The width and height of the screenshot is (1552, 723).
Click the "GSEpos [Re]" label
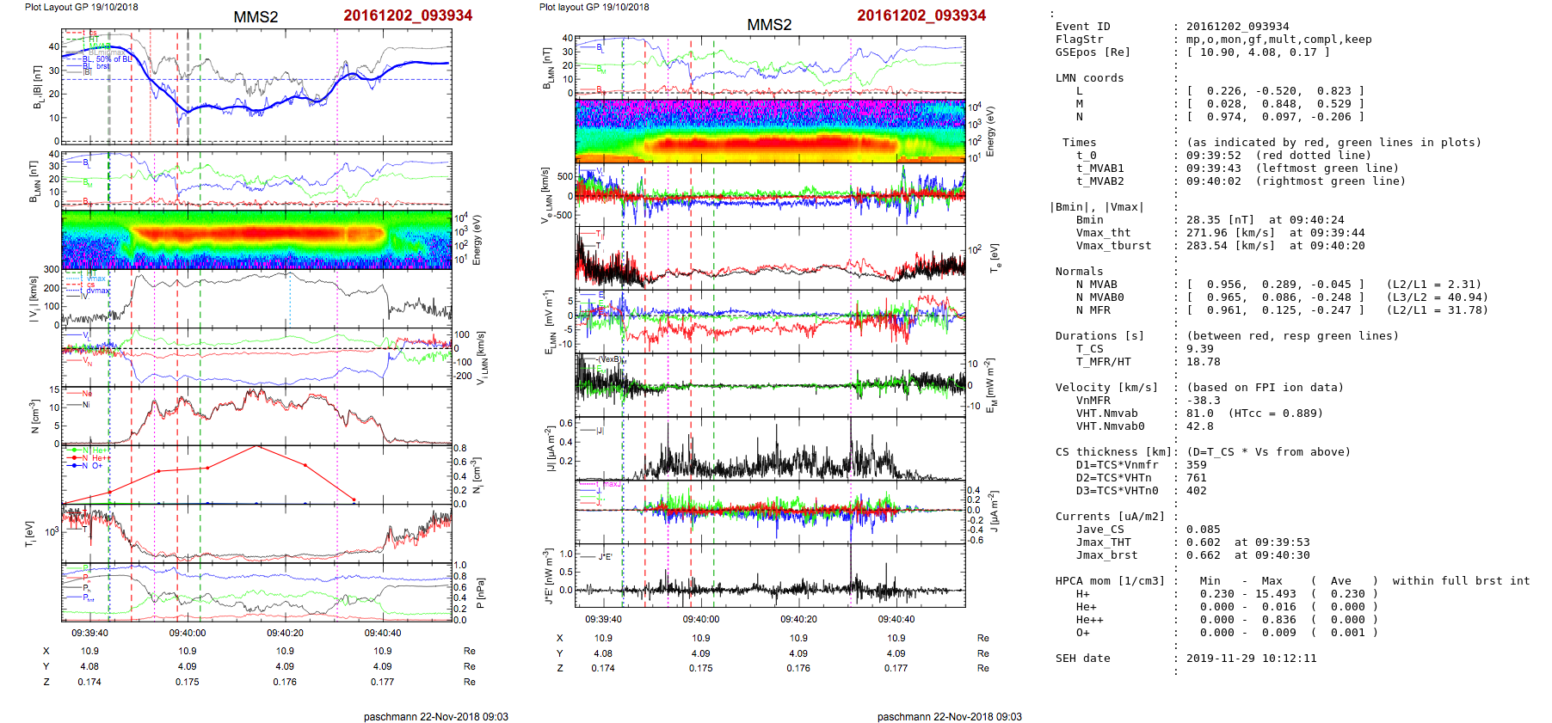point(1093,52)
